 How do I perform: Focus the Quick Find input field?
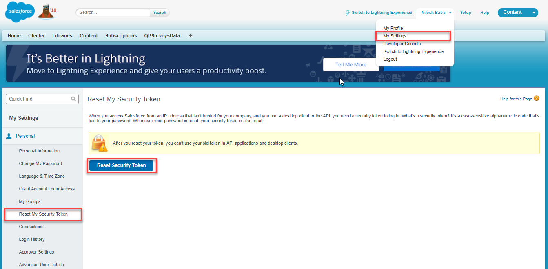click(42, 99)
